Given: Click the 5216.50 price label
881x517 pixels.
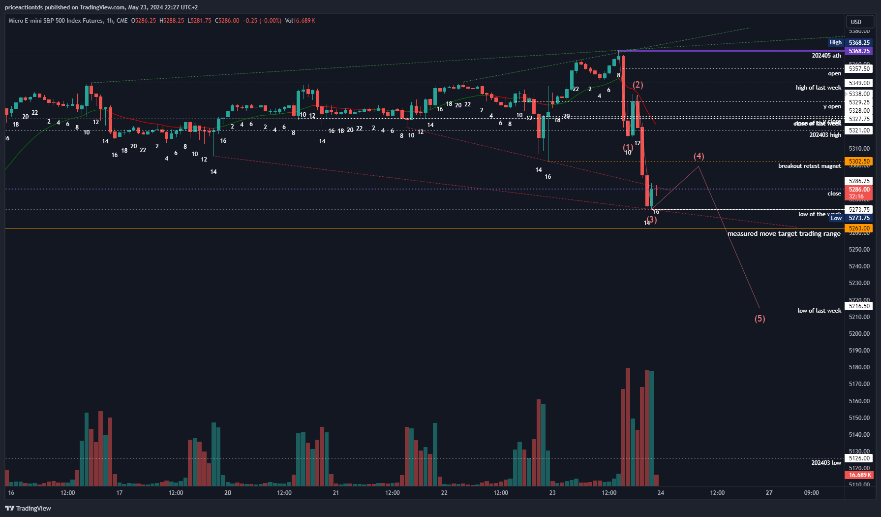Looking at the screenshot, I should pos(859,306).
